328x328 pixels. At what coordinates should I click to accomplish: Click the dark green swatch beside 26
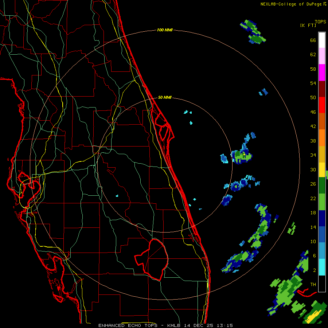[322, 186]
